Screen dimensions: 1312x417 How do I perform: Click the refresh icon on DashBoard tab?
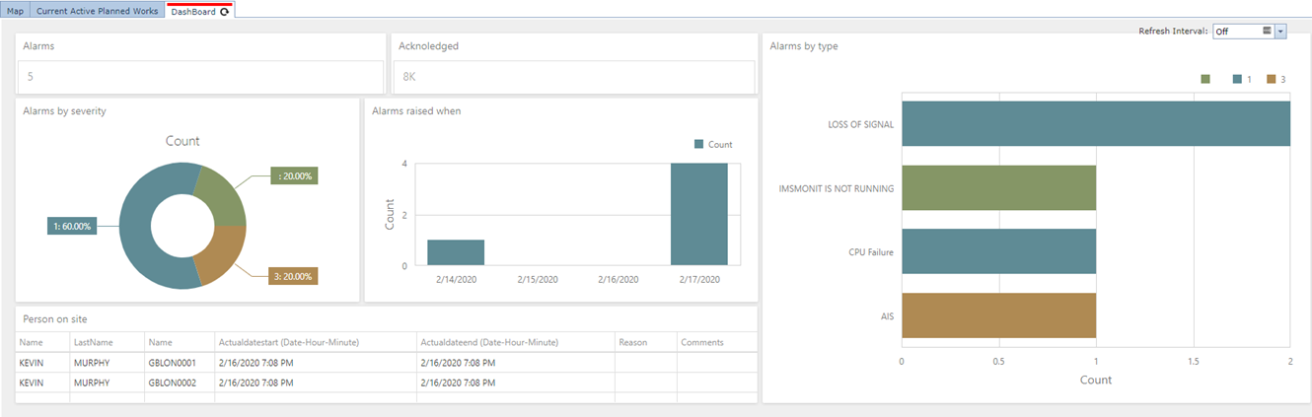[225, 12]
